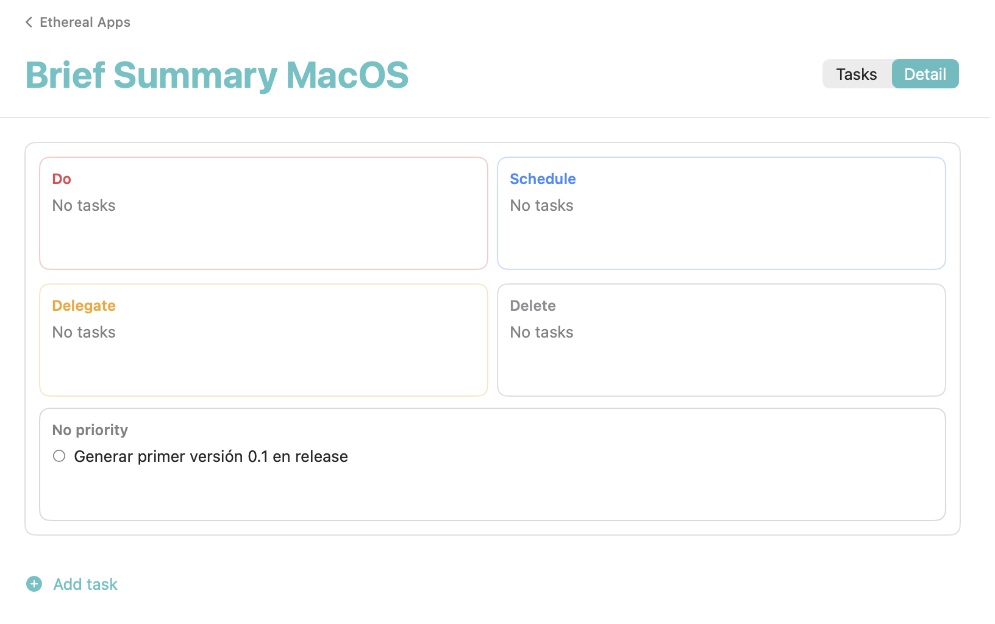The height and width of the screenshot is (624, 995).
Task: Click the No priority section label
Action: pos(90,430)
